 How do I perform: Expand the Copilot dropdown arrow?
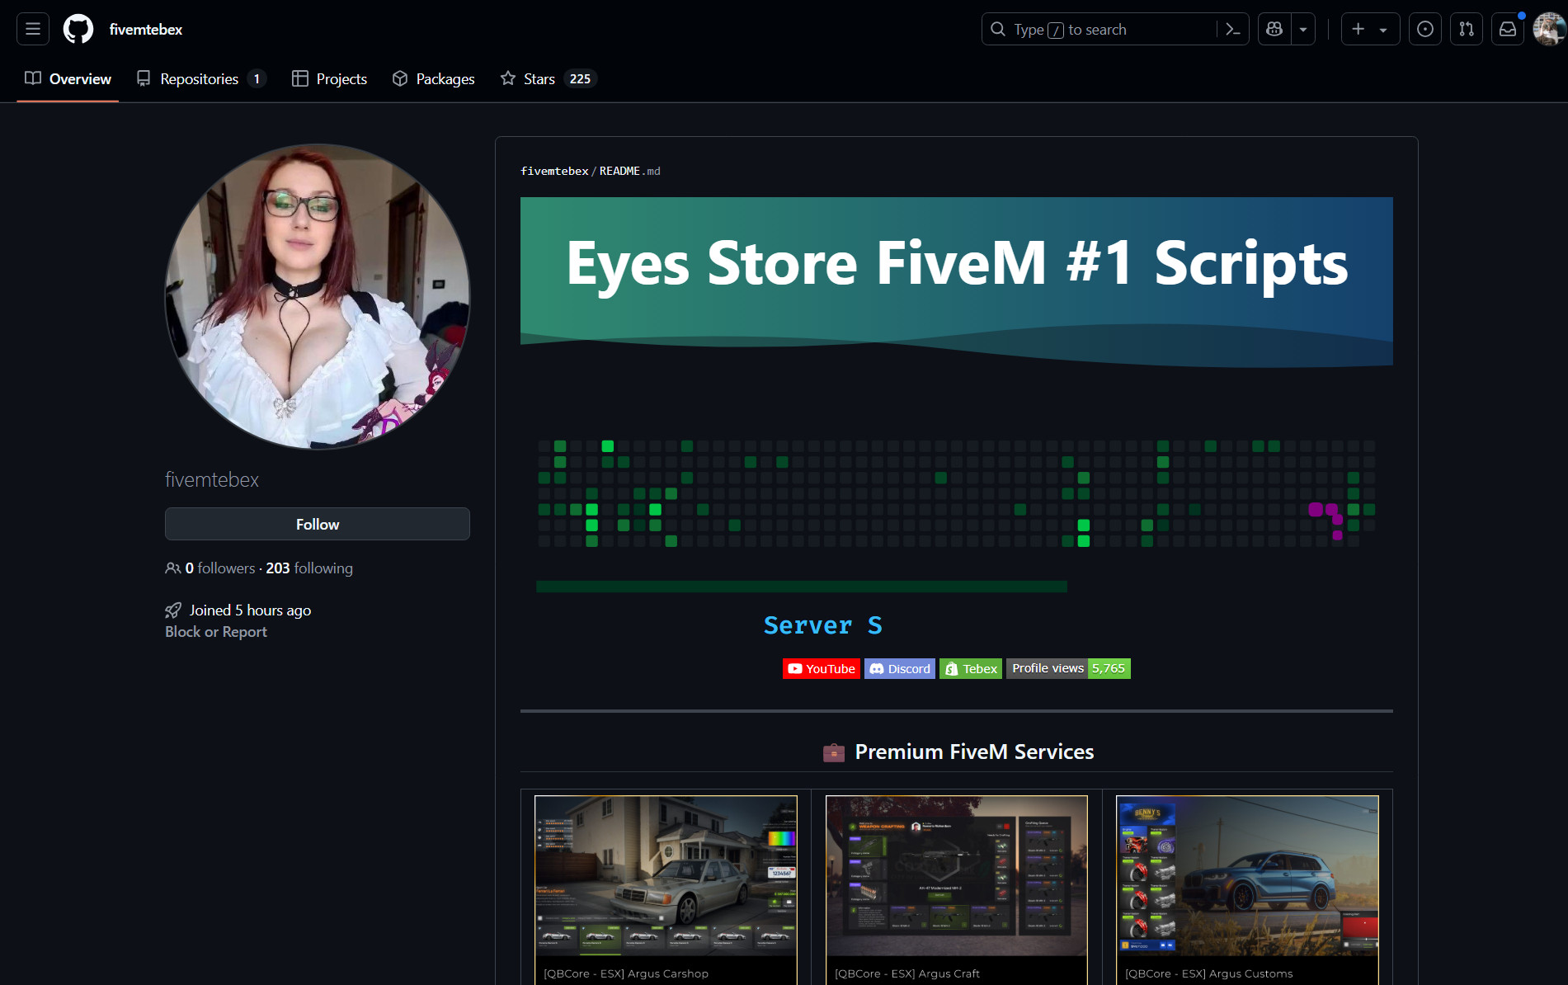[1303, 29]
